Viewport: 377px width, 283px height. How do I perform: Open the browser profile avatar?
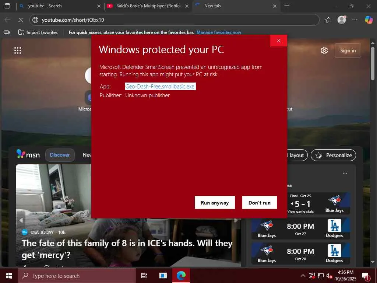[342, 20]
